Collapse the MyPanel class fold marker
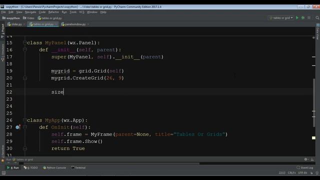This screenshot has height=180, width=320. point(25,42)
